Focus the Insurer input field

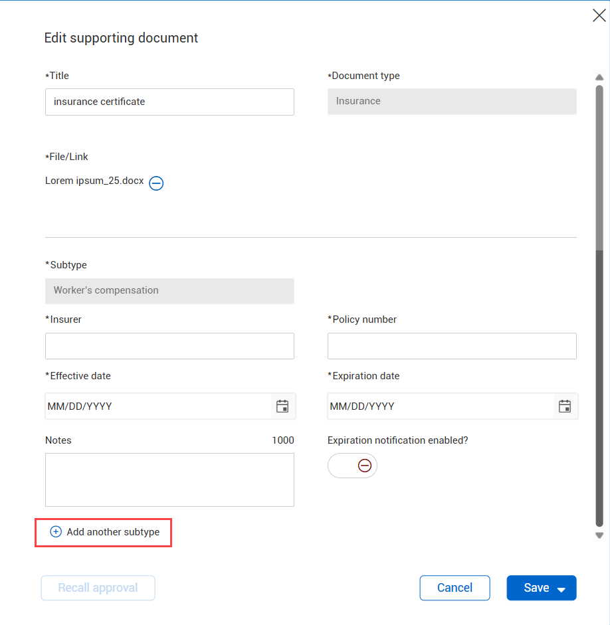tap(170, 346)
